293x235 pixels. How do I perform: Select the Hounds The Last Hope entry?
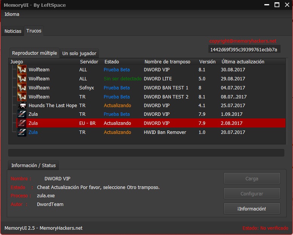pos(53,106)
